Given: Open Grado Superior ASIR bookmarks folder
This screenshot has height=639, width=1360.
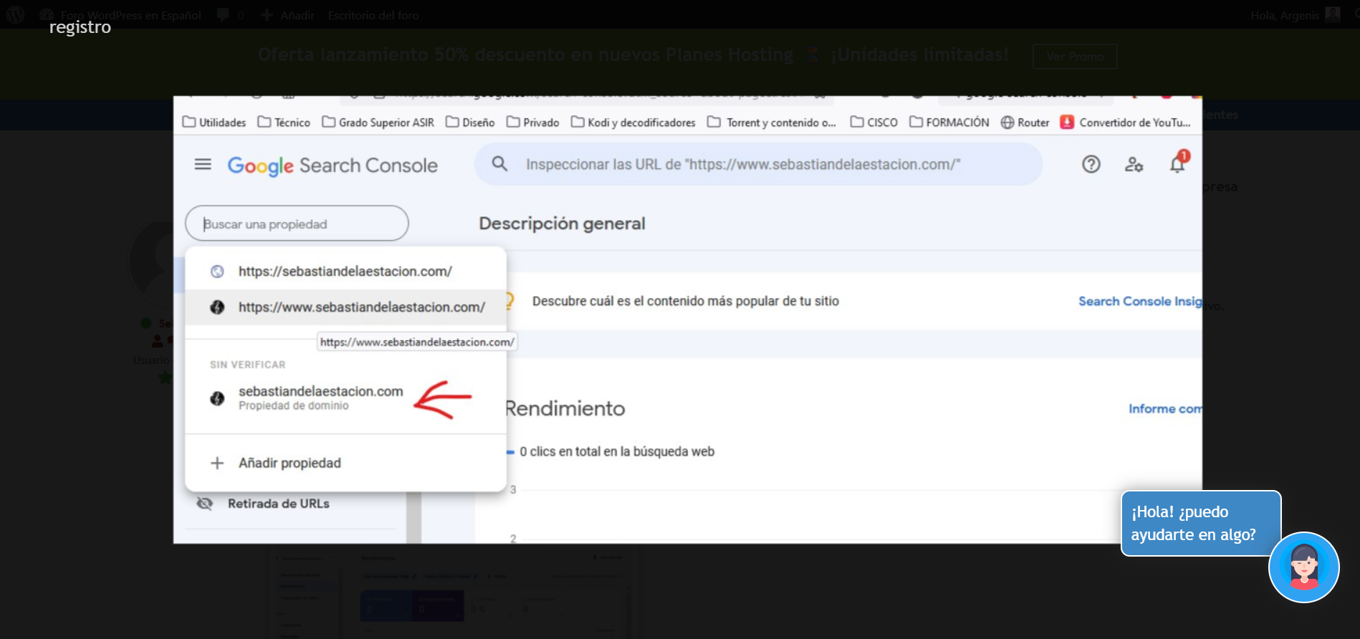Looking at the screenshot, I should pos(378,122).
